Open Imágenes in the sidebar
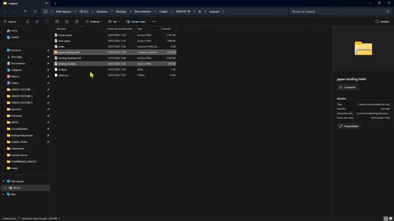Viewport: 394px width, 221px height. coord(17,70)
